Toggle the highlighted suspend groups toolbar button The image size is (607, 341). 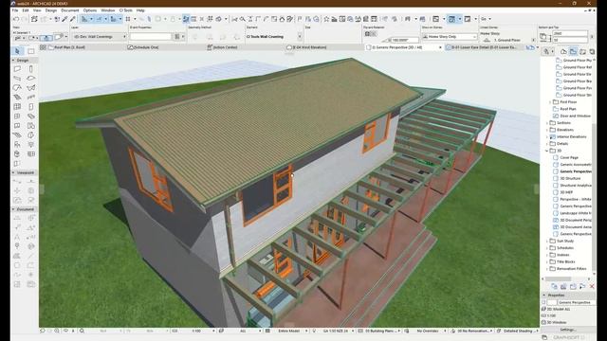click(x=186, y=19)
